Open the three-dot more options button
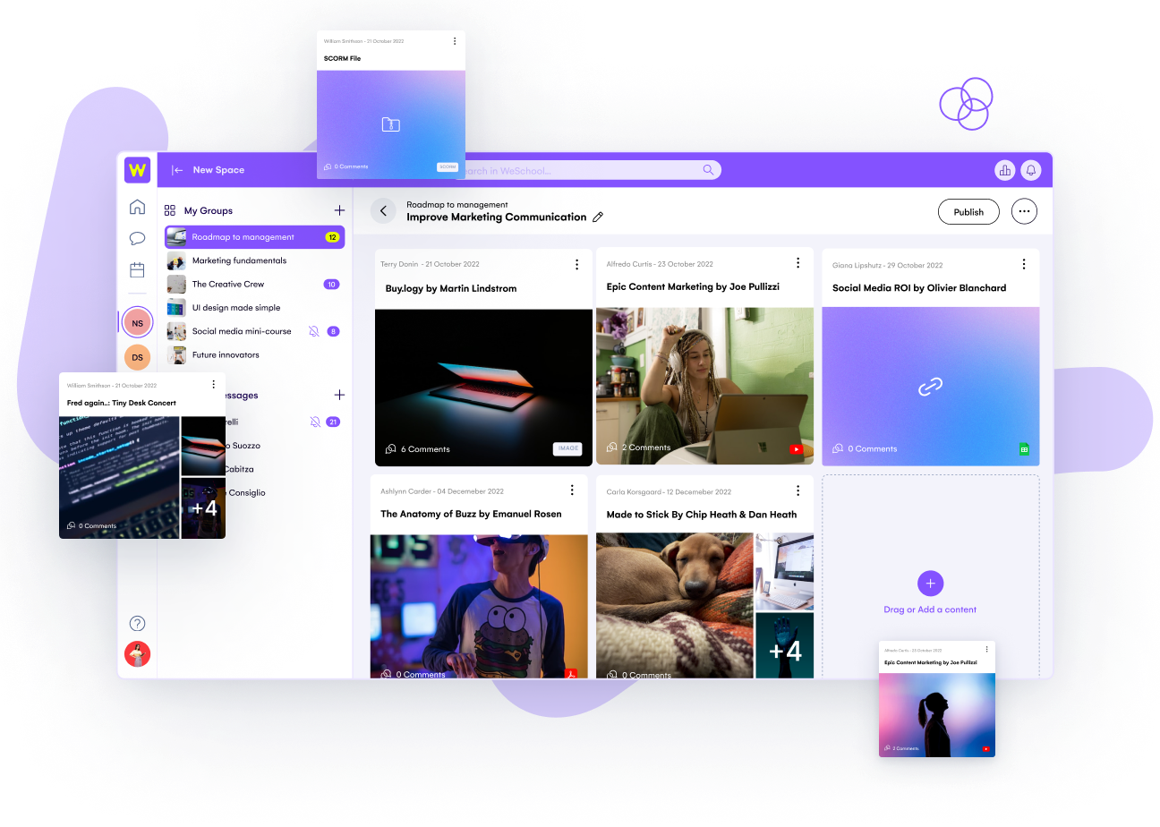Image resolution: width=1160 pixels, height=827 pixels. tap(1025, 211)
